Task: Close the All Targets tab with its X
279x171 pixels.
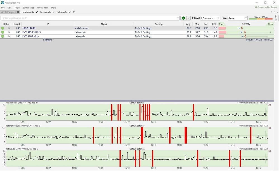Action: pos(18,12)
